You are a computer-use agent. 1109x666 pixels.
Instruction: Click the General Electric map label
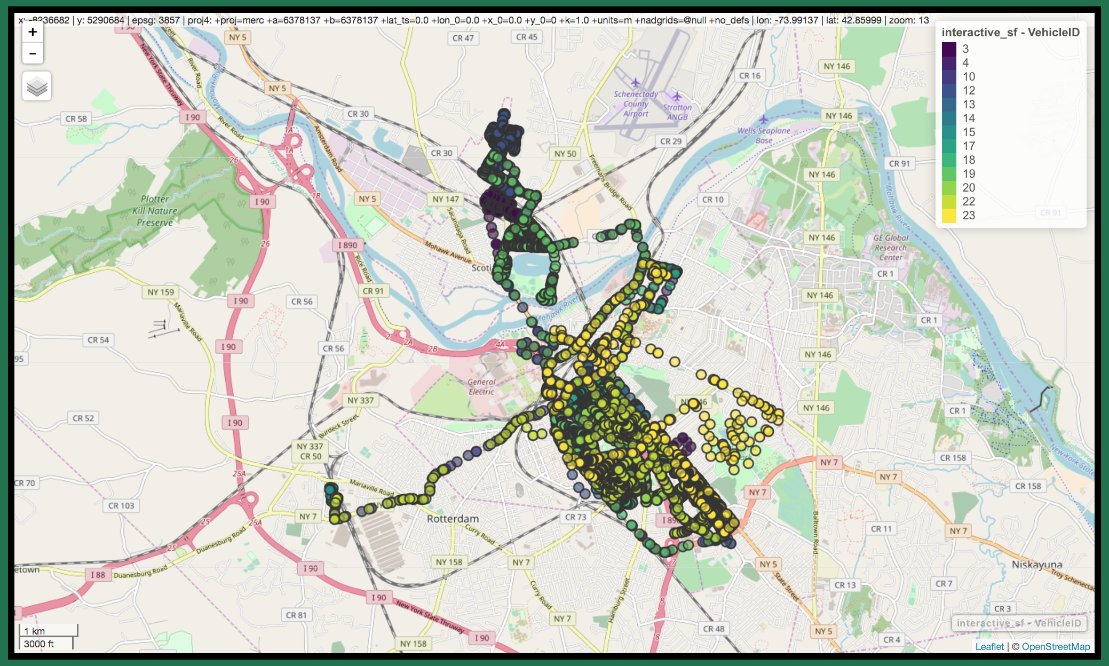coord(481,387)
